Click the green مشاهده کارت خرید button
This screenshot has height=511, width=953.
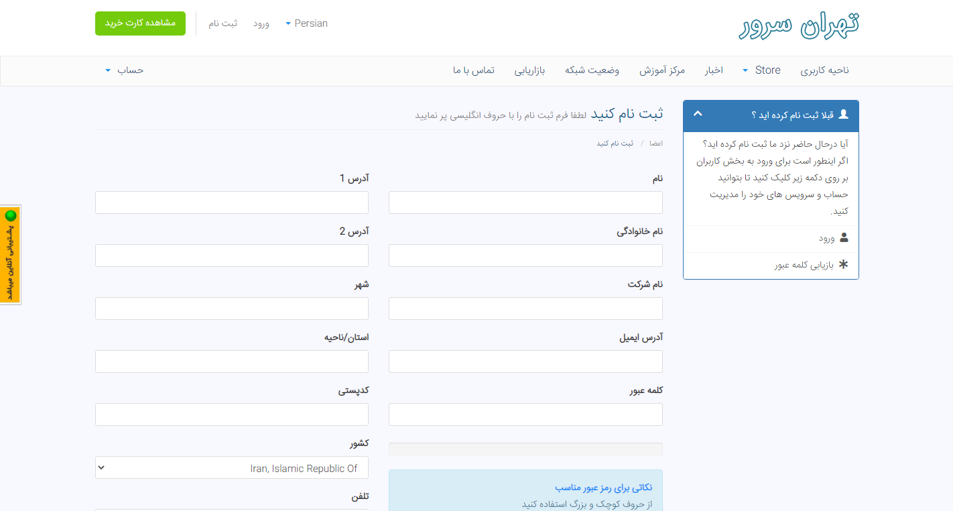tap(140, 23)
